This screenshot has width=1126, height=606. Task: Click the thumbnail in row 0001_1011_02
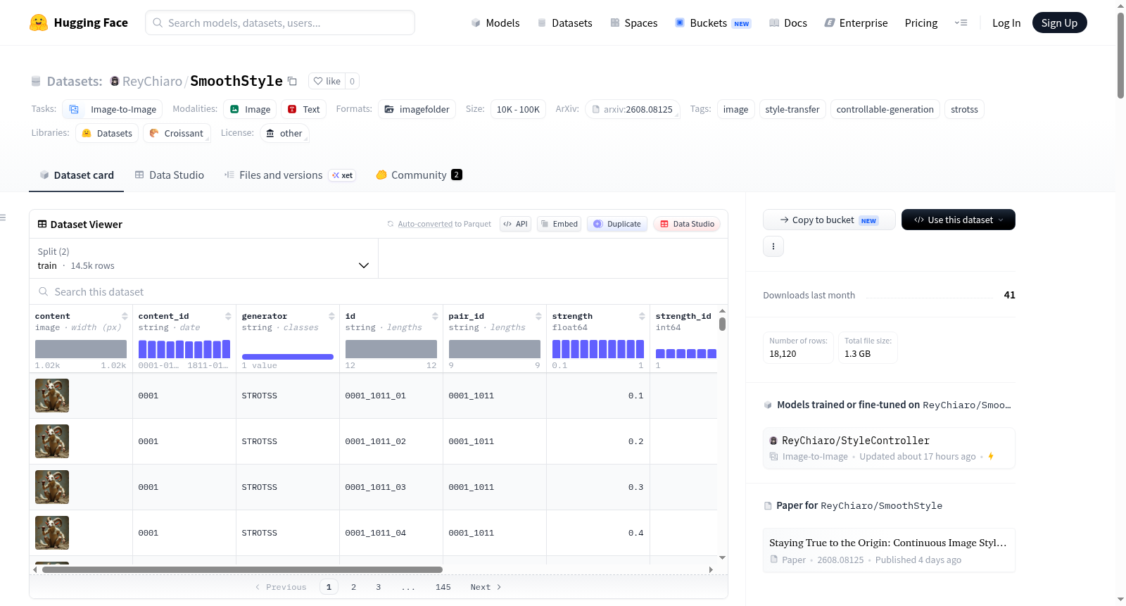[52, 441]
